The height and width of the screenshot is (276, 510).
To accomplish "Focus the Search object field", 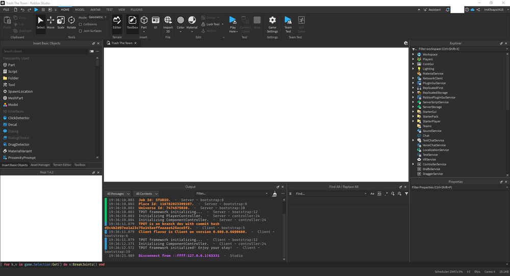I will coord(45,51).
